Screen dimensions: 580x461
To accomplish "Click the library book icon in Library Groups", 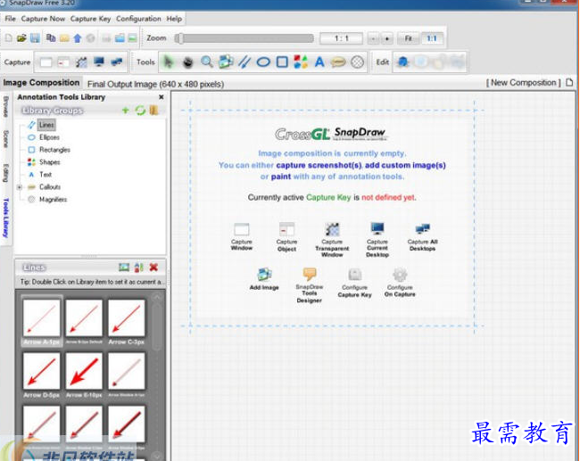I will (153, 111).
